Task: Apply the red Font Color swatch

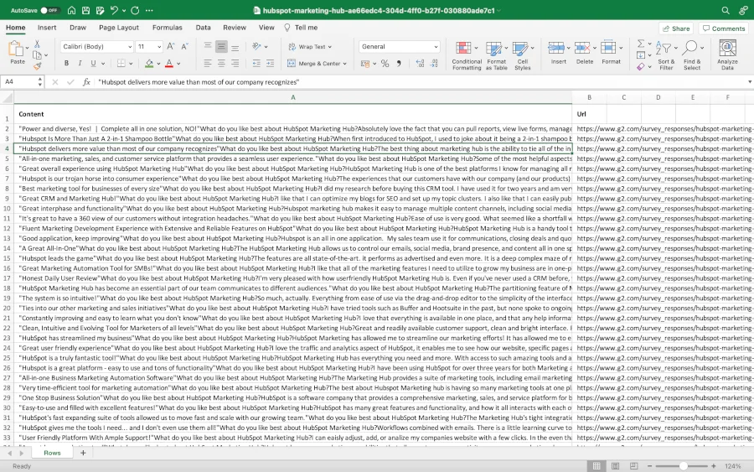Action: tap(169, 64)
